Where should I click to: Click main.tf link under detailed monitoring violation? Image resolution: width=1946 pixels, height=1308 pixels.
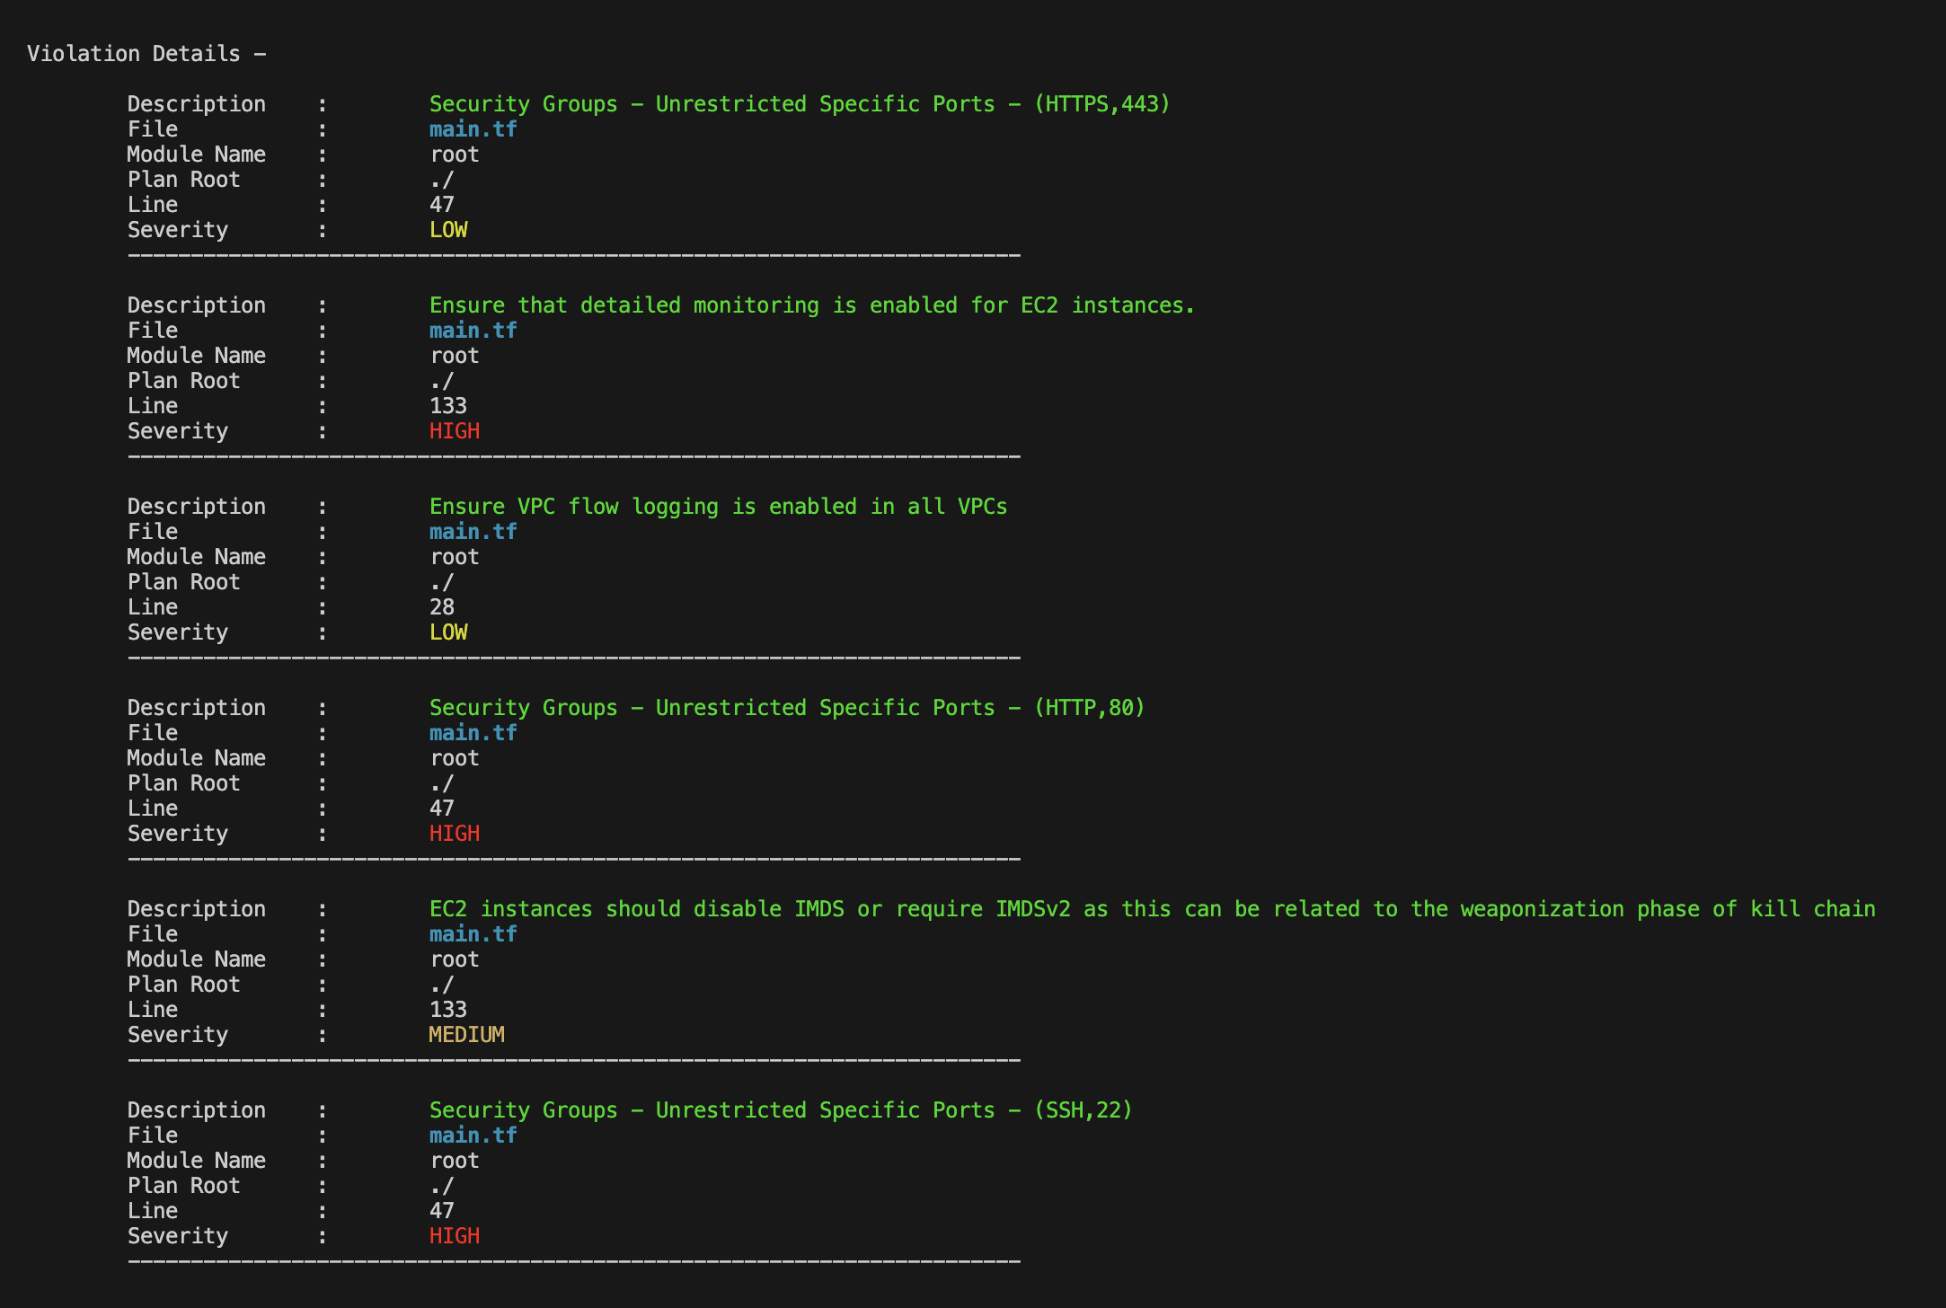473,331
